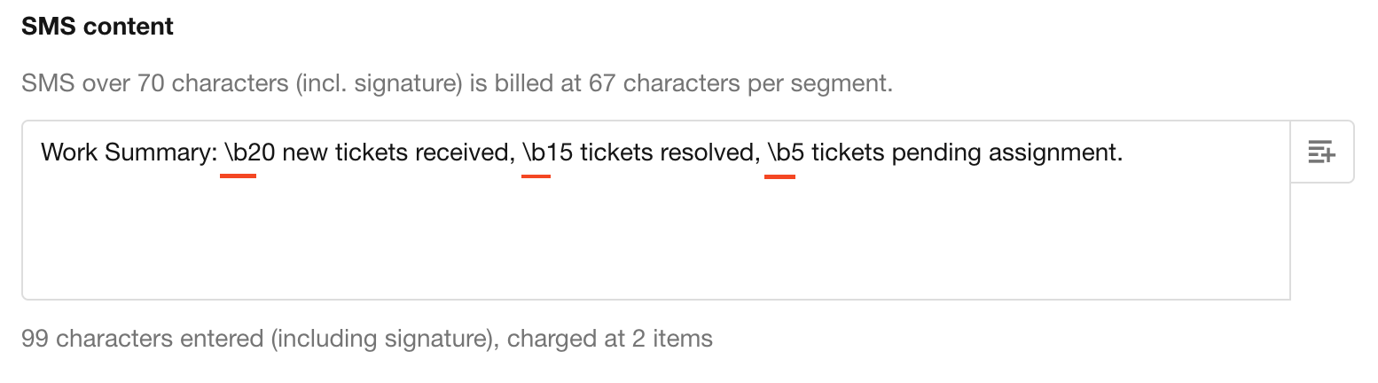Click "tickets" before the word "pending"

click(x=848, y=153)
